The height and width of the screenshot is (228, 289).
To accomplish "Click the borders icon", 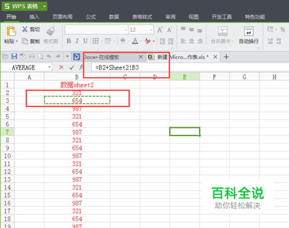I will [x=95, y=41].
